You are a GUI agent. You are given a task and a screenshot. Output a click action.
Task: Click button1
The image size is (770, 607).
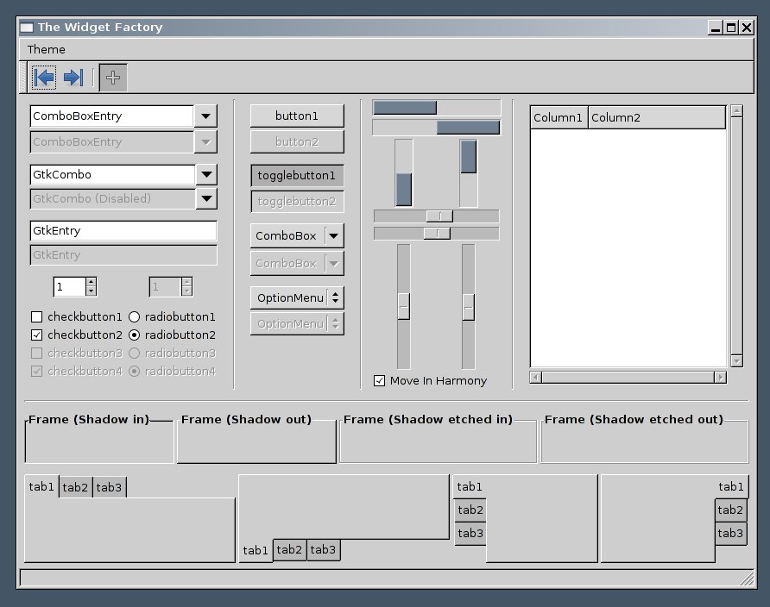pyautogui.click(x=297, y=116)
